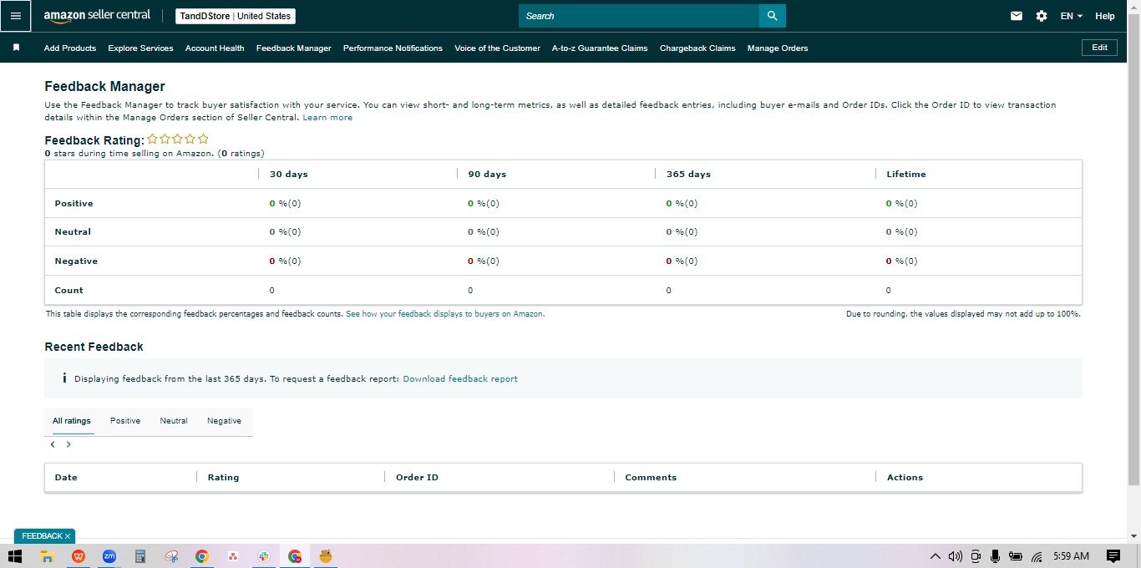Open Manage Orders menu item
1141x568 pixels.
tap(778, 48)
